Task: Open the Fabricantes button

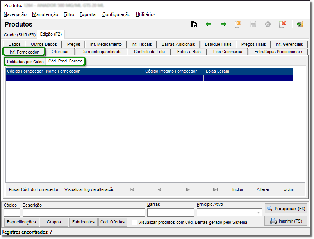Action: coord(83,222)
